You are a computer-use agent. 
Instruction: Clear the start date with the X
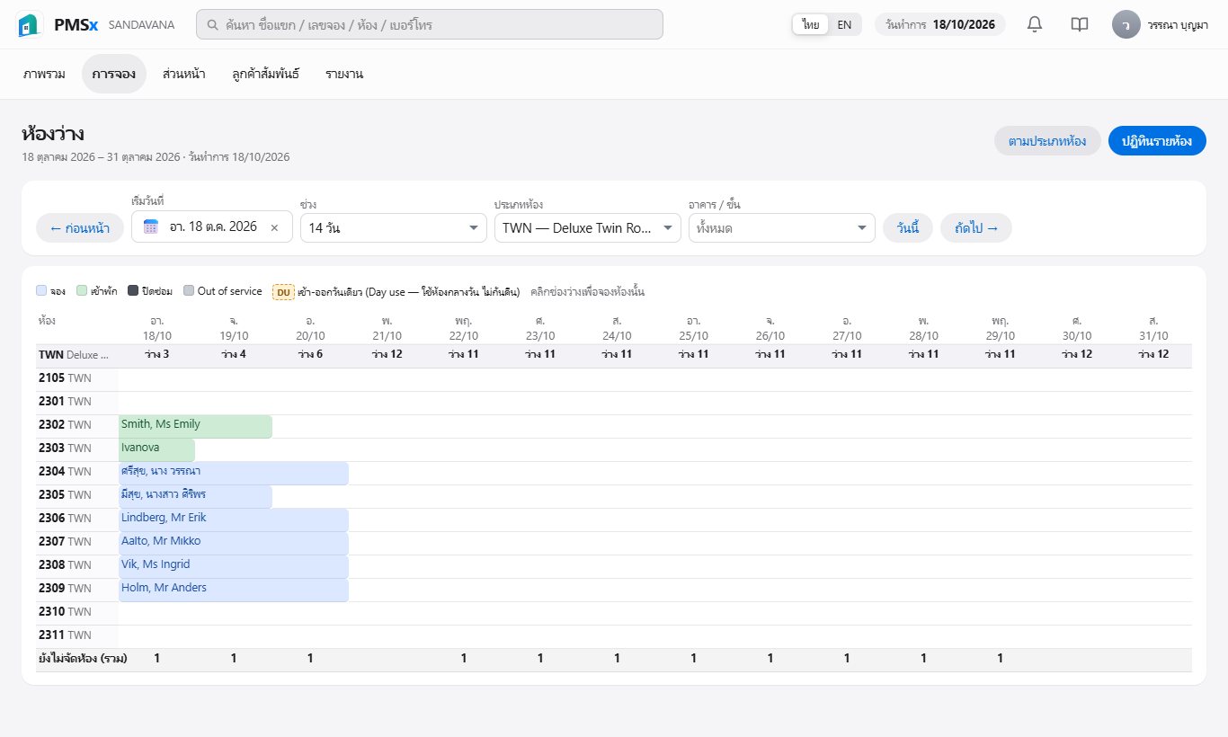(x=275, y=227)
